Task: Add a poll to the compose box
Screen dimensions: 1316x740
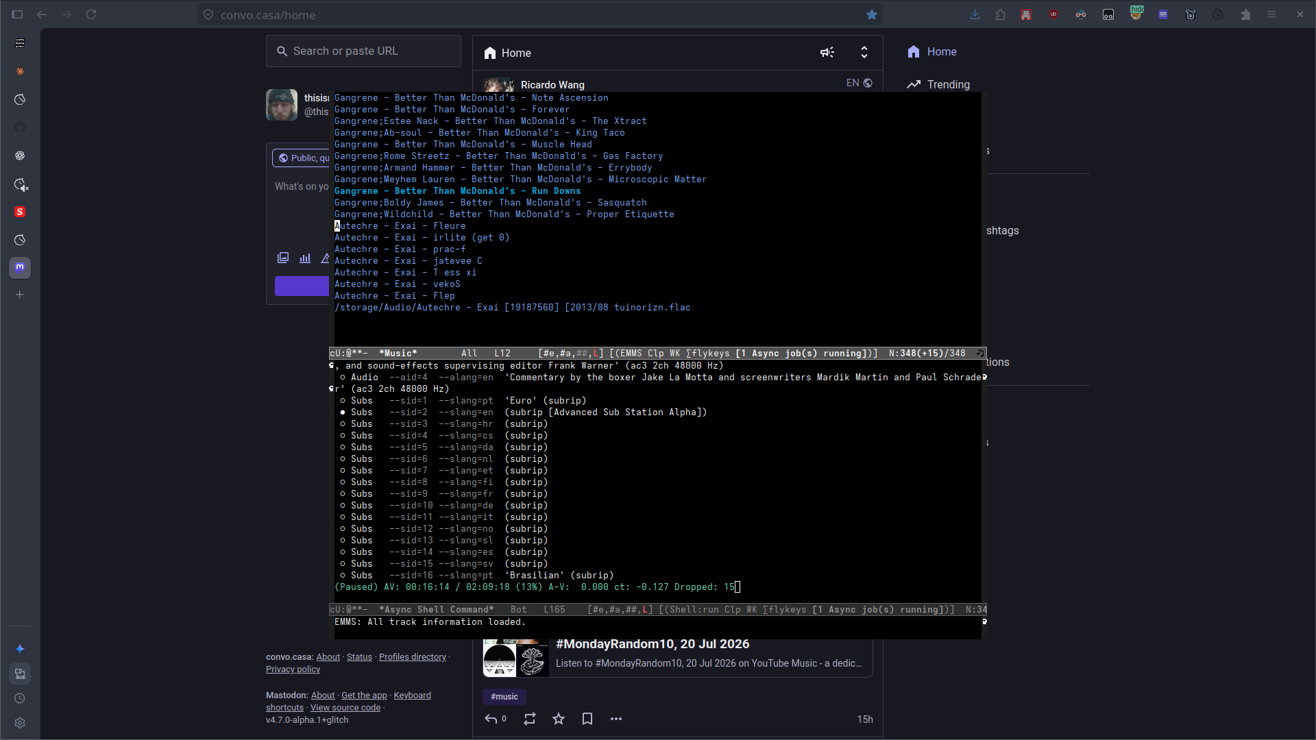Action: (x=305, y=258)
